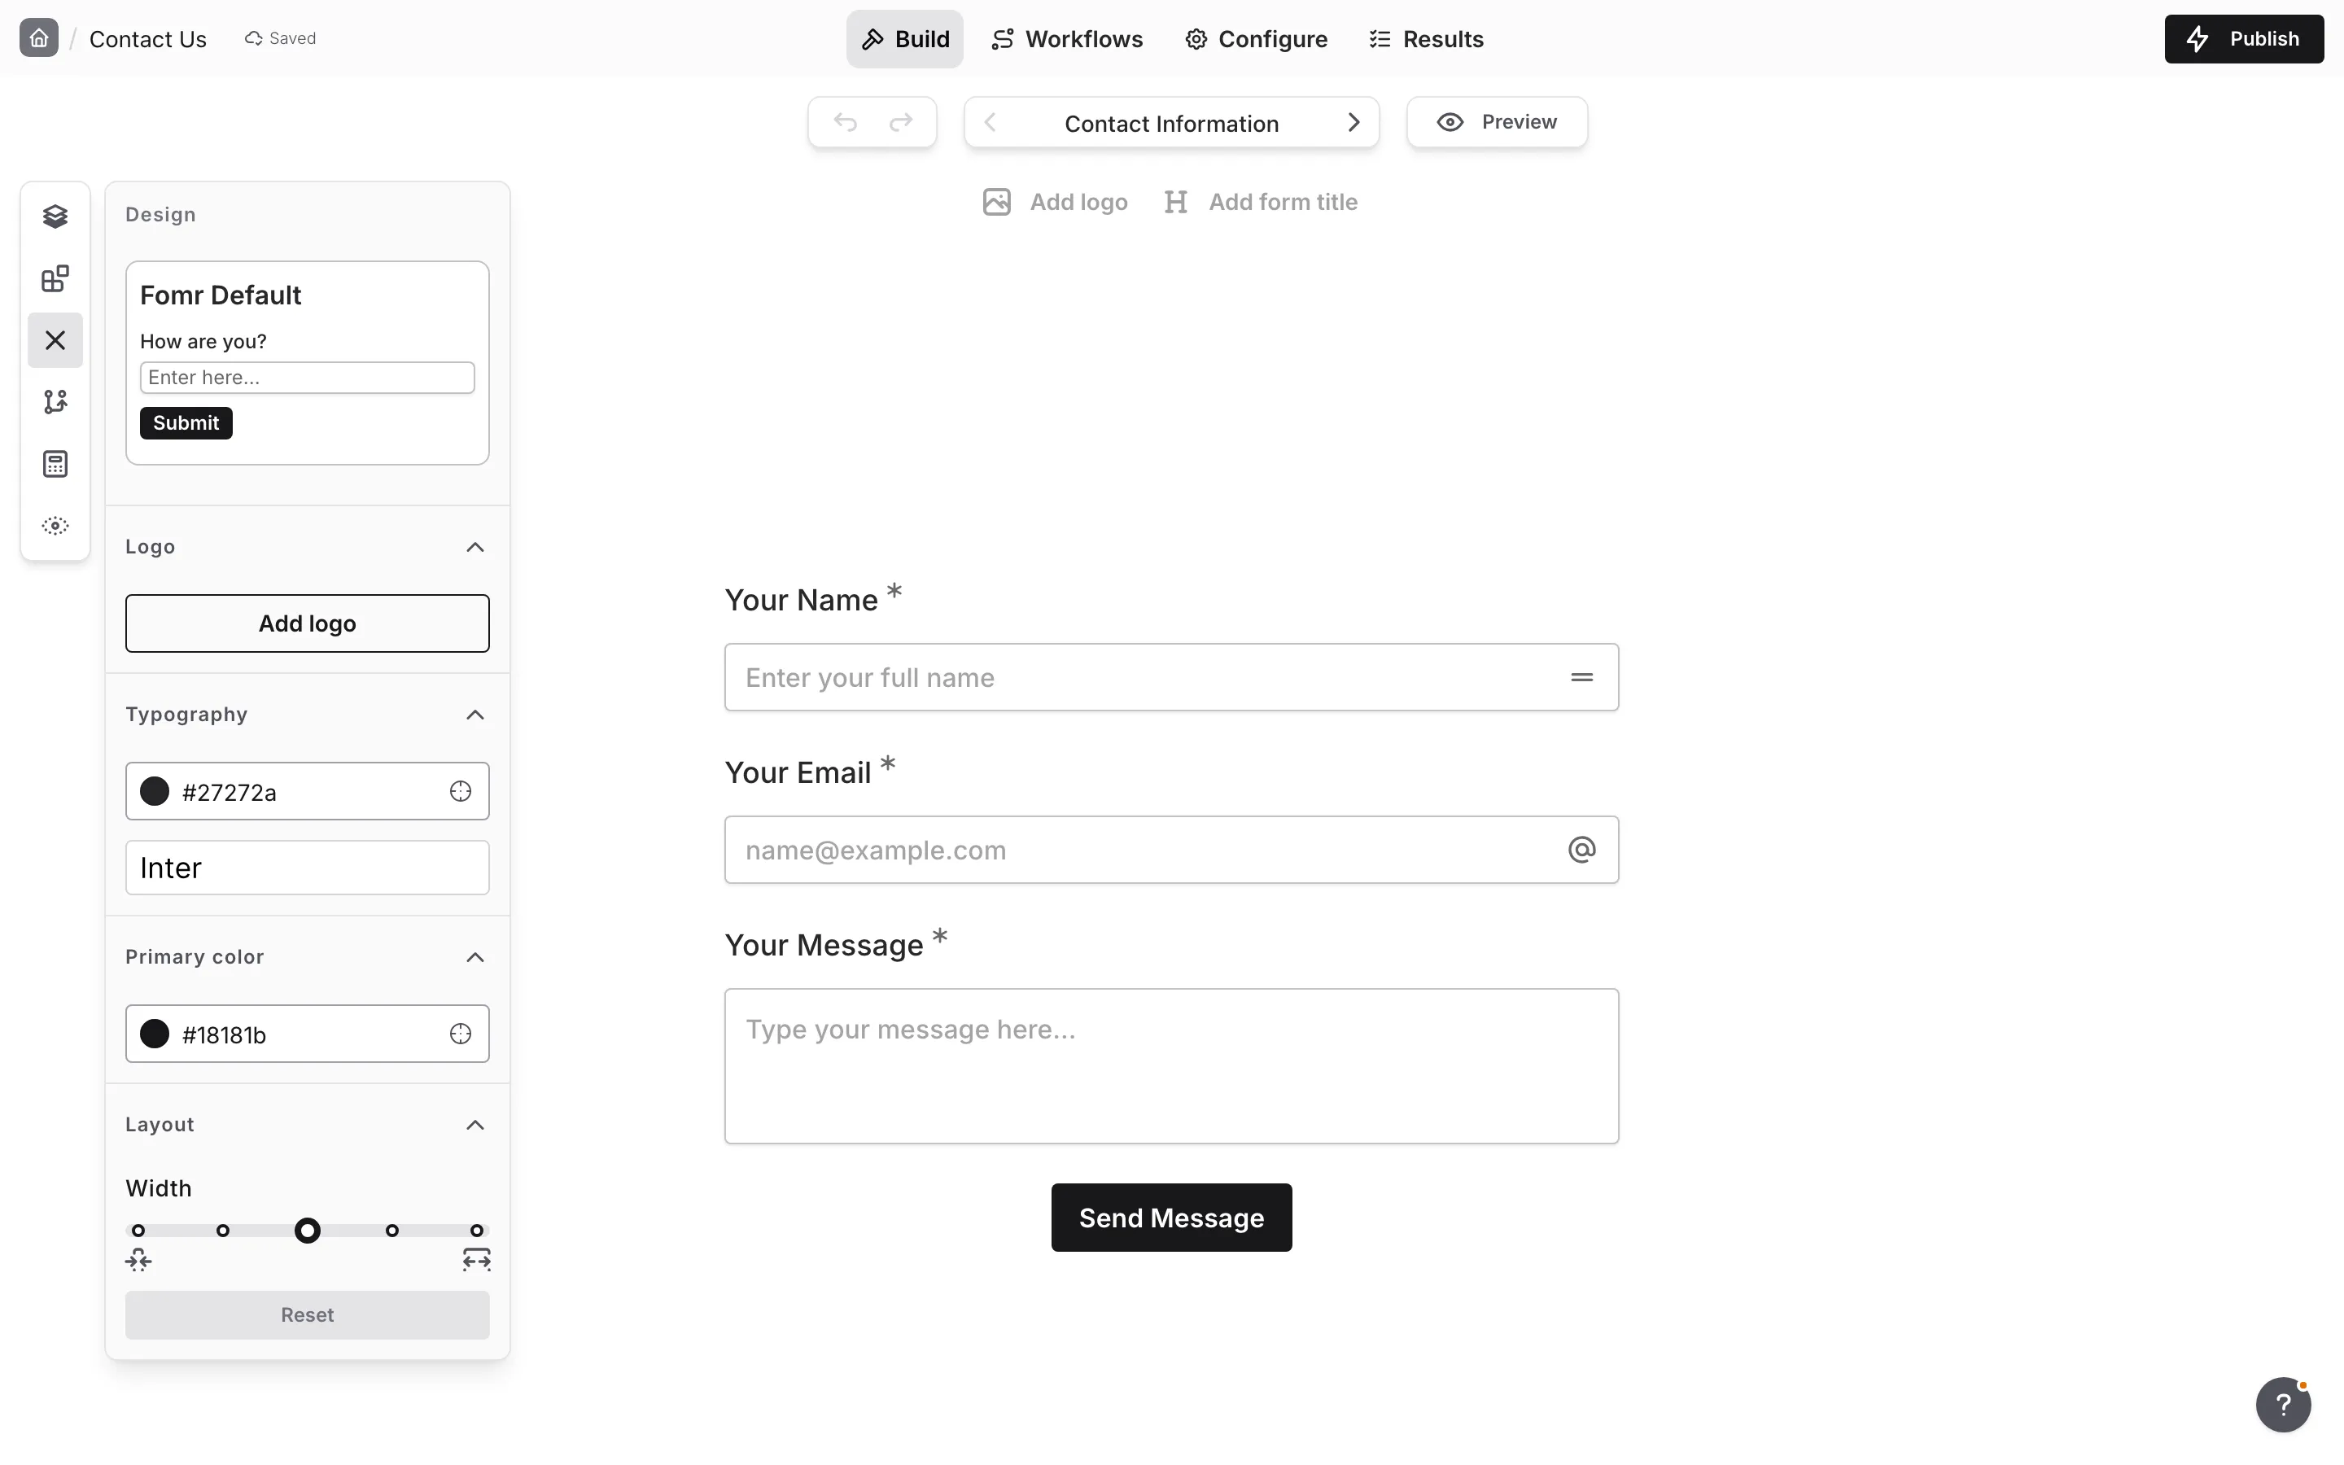
Task: Collapse the Typography section
Action: pos(474,715)
